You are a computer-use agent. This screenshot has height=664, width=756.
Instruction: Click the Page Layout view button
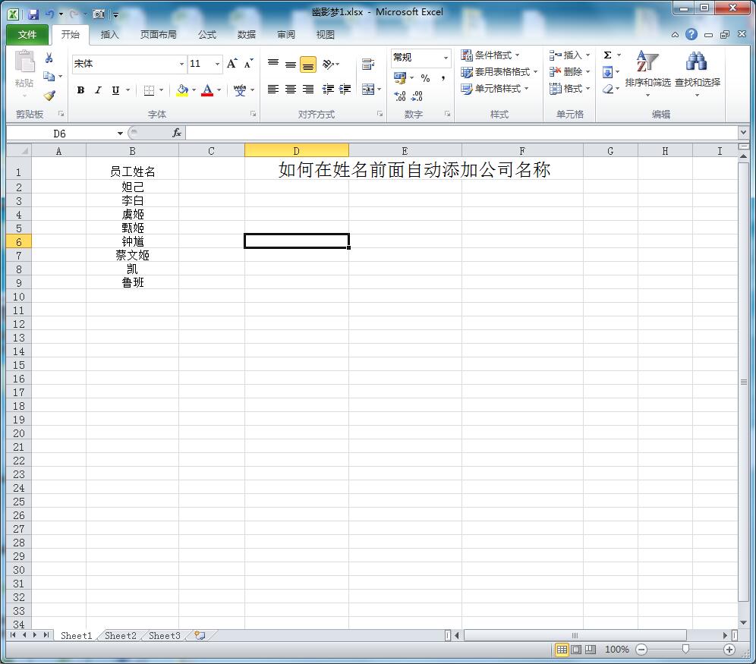pyautogui.click(x=576, y=650)
